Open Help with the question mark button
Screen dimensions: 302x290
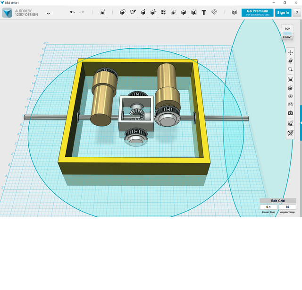point(297,13)
